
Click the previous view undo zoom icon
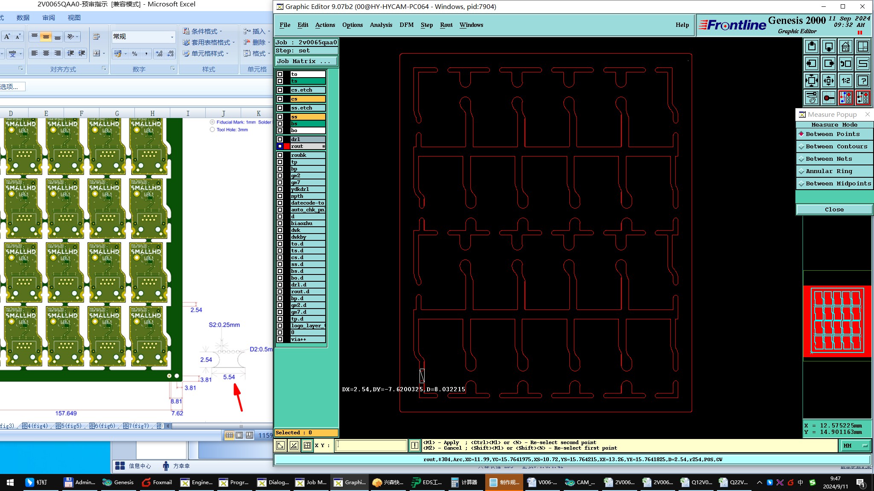tap(845, 64)
